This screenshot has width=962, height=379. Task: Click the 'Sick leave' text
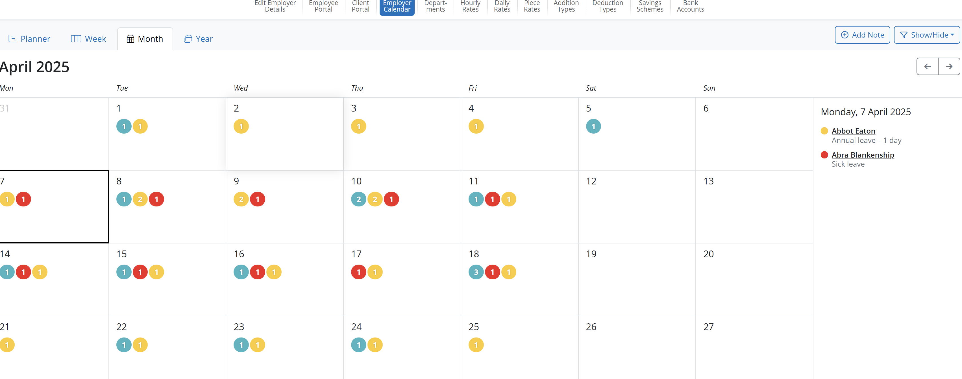coord(848,164)
